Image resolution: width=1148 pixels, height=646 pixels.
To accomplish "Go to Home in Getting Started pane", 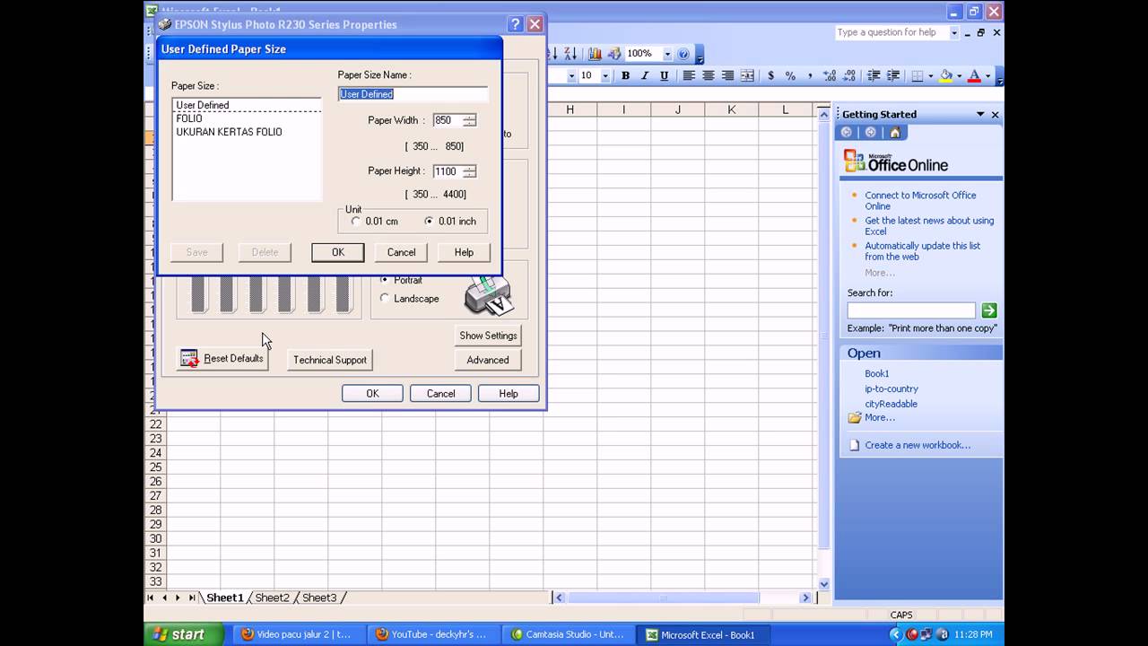I will coord(894,133).
